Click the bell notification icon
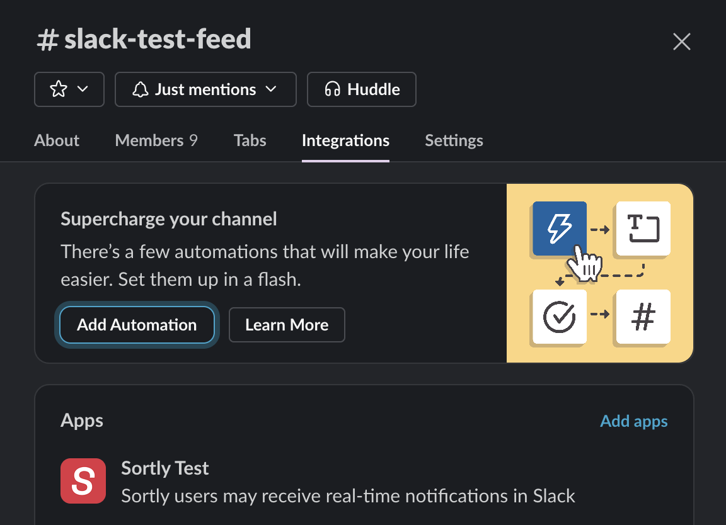This screenshot has height=525, width=726. point(141,89)
